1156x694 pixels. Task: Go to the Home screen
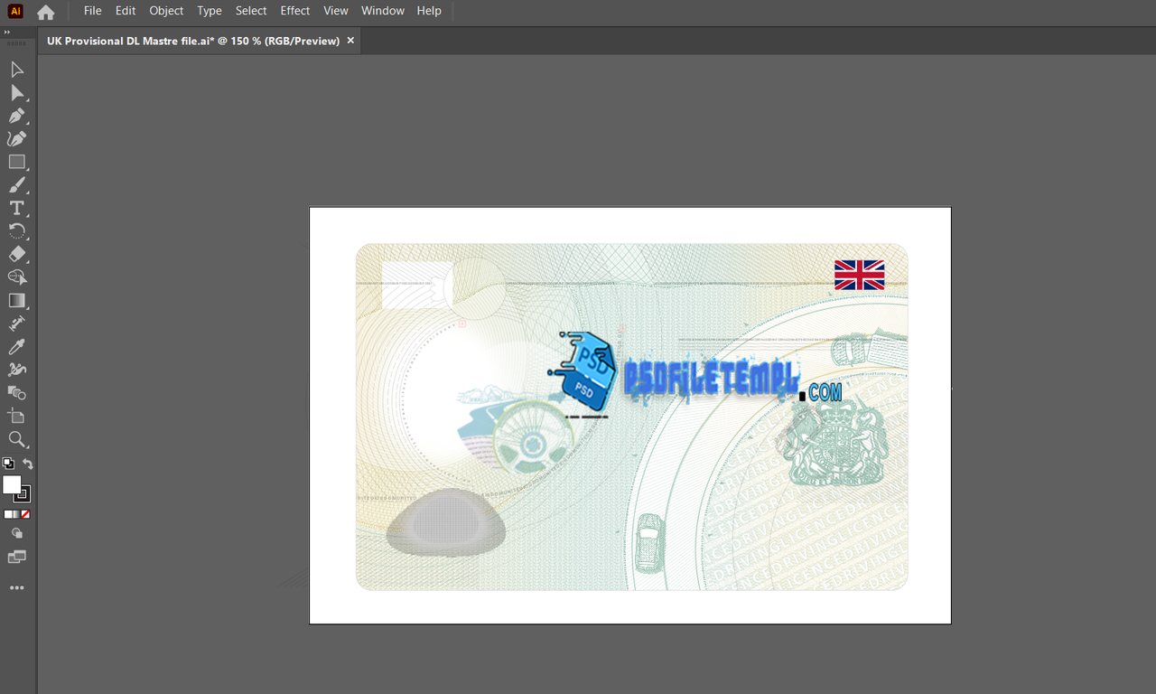pyautogui.click(x=45, y=12)
